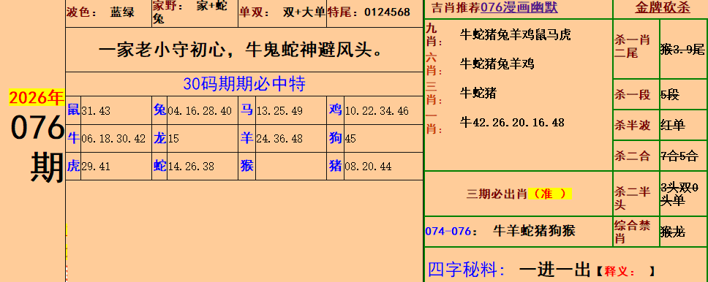Screen dimensions: 708x282
Task: Click the 杀半波 label
Action: click(632, 125)
